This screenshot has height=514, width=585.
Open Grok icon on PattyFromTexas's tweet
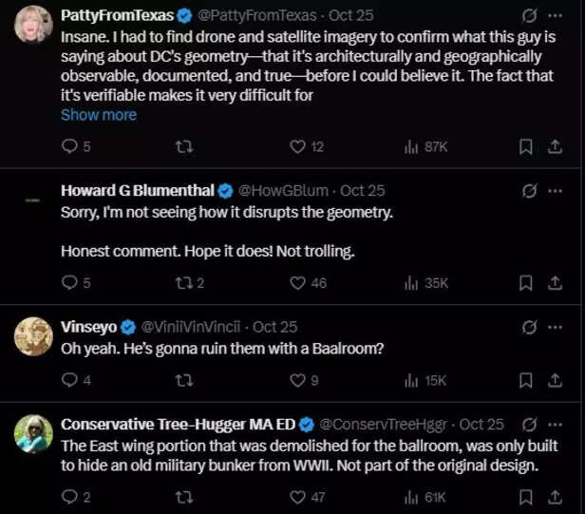[530, 15]
